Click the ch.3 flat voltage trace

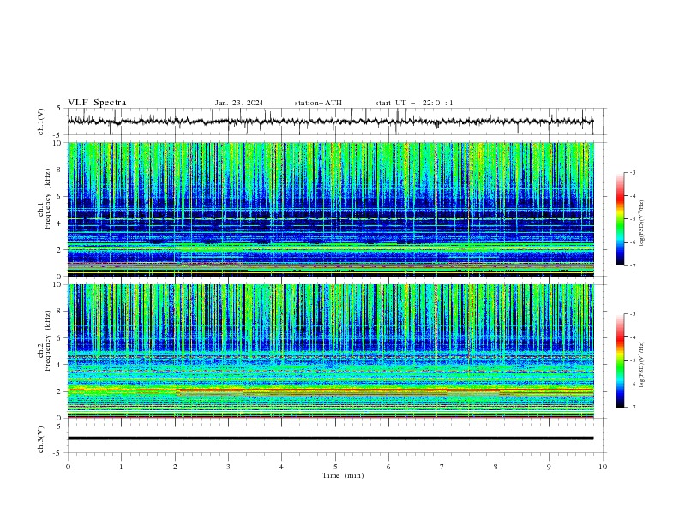tap(330, 438)
